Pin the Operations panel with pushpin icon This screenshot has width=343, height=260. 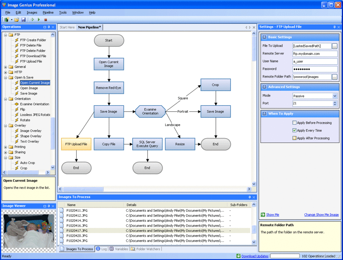pos(49,27)
